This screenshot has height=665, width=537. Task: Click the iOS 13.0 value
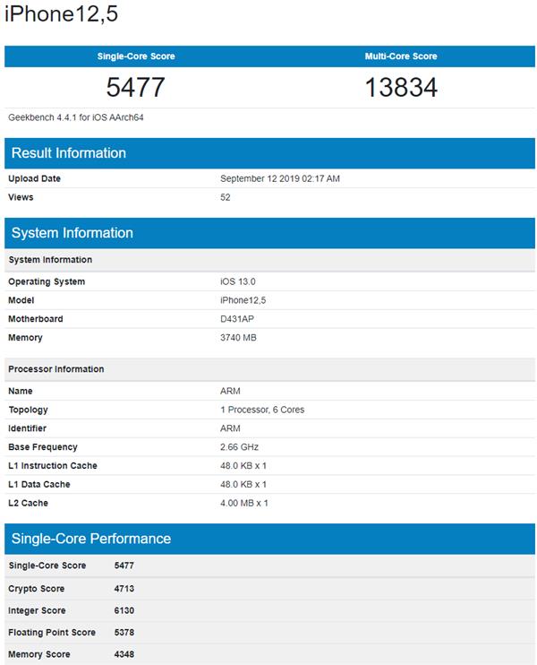(x=237, y=281)
